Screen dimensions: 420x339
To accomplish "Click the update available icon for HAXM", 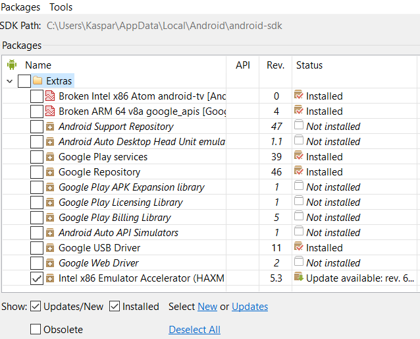I will coord(299,278).
